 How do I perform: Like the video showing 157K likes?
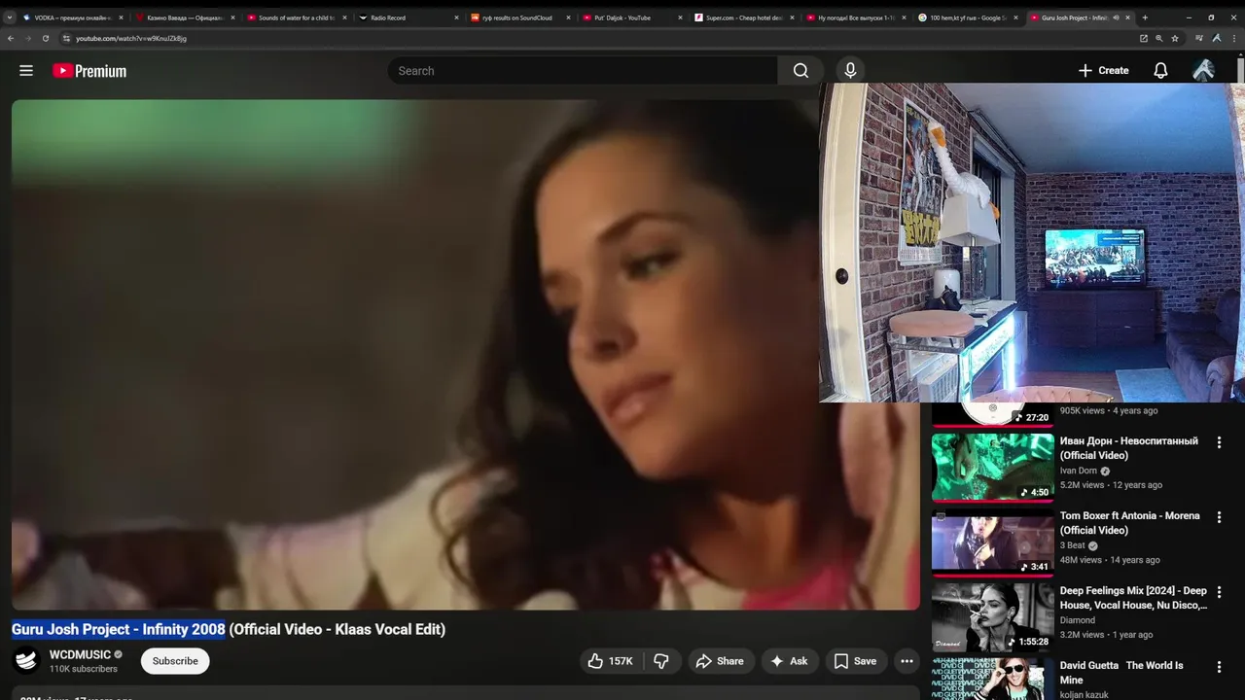[x=610, y=661]
